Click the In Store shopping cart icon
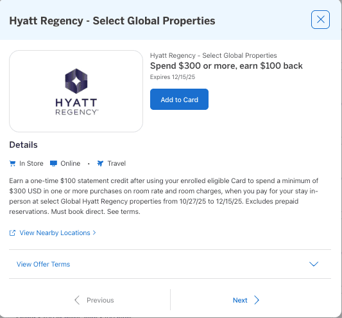The height and width of the screenshot is (318, 342). click(x=13, y=163)
